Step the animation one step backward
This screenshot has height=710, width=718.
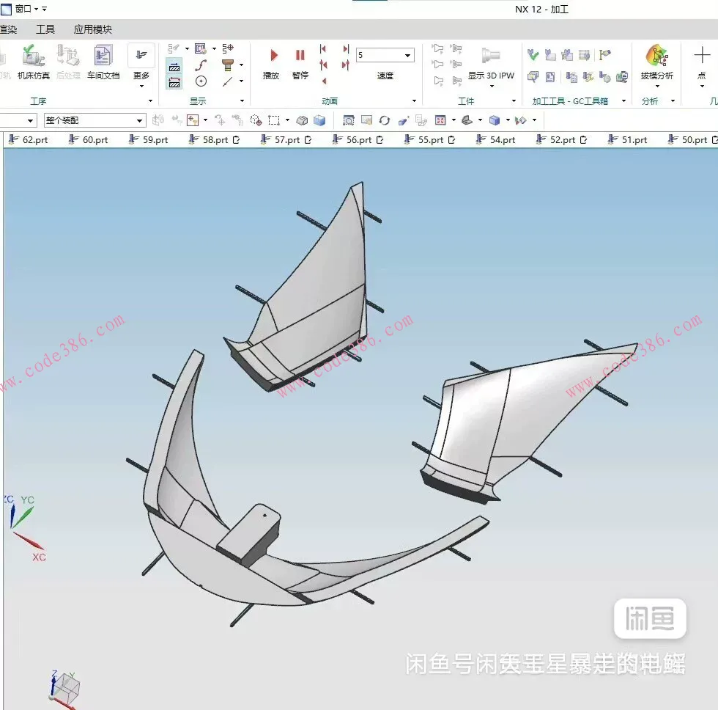tap(323, 65)
